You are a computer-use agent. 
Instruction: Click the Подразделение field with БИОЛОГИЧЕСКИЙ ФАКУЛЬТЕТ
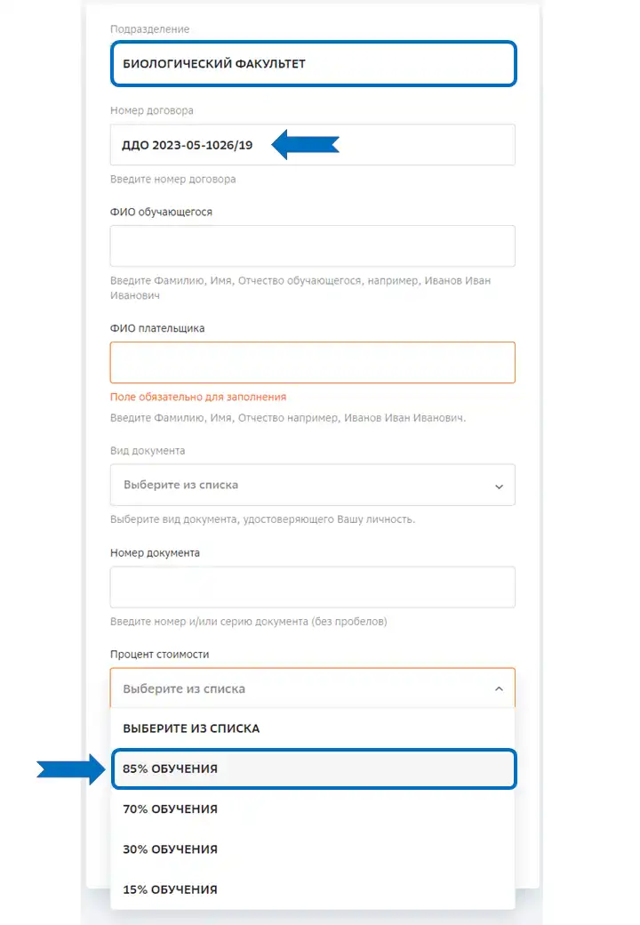[x=313, y=64]
